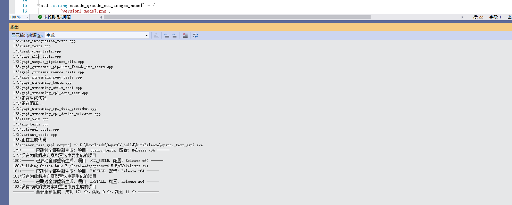The image size is (512, 205).
Task: Click the build summary 成功 171 个 line
Action: [x=86, y=192]
